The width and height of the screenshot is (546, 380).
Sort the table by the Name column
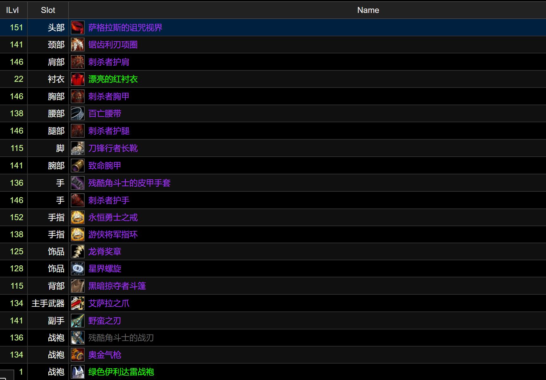(368, 10)
